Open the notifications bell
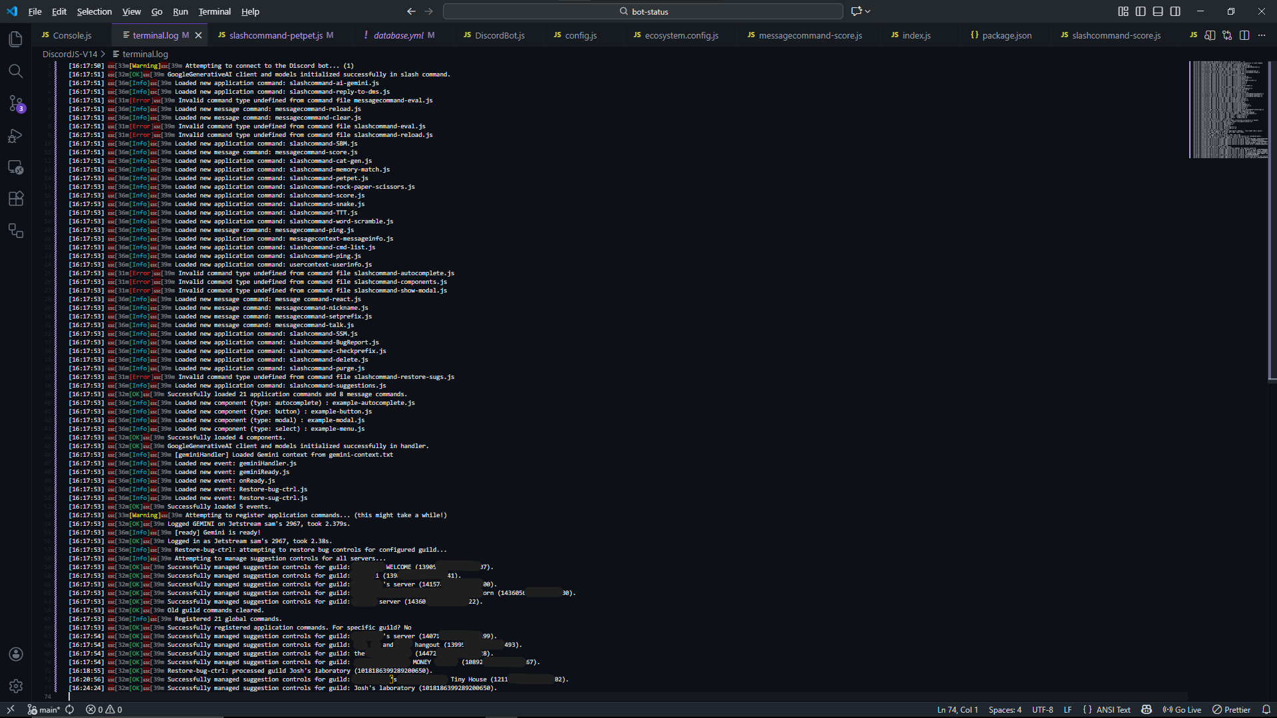The image size is (1277, 718). (1266, 709)
